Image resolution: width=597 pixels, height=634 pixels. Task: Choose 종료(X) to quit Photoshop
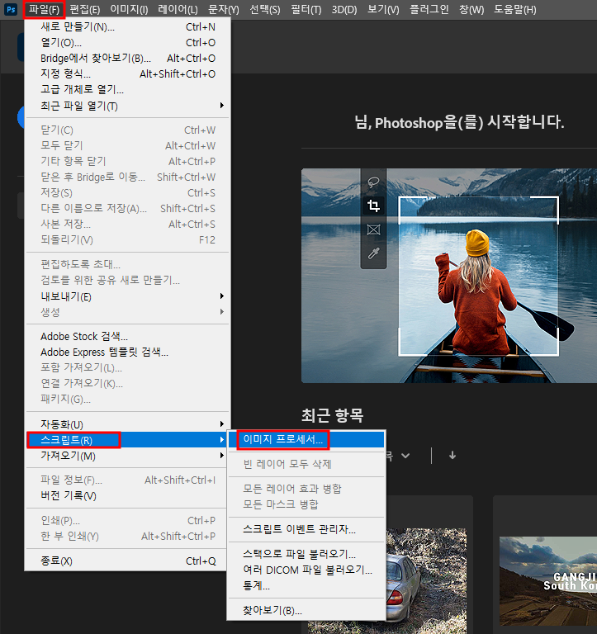point(127,561)
